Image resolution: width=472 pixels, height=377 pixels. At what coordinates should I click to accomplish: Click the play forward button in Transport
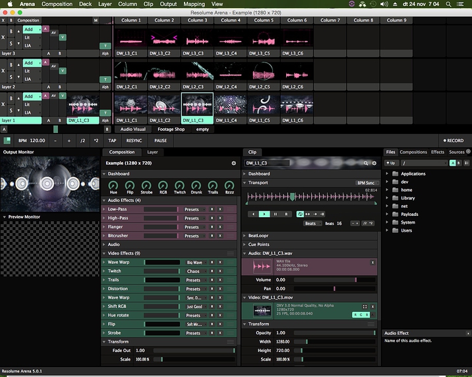[x=264, y=214]
